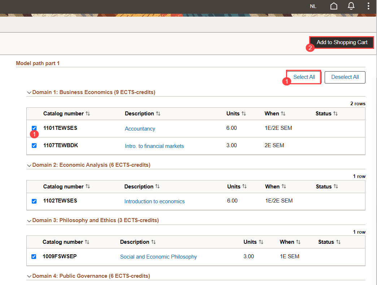Click catalog number 1009FSWSEP text
The width and height of the screenshot is (377, 285).
[60, 256]
